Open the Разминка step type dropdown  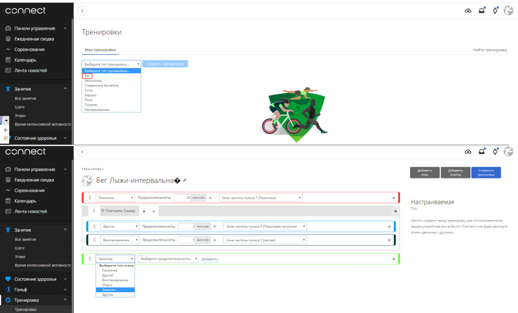[x=115, y=198]
